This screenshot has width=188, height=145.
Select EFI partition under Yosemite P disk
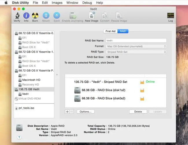point(34,75)
